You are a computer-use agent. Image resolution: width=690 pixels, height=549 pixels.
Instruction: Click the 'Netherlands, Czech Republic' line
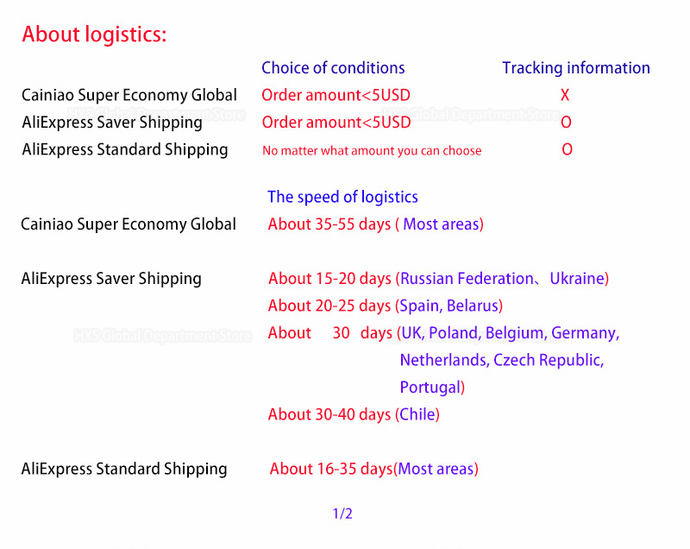502,360
